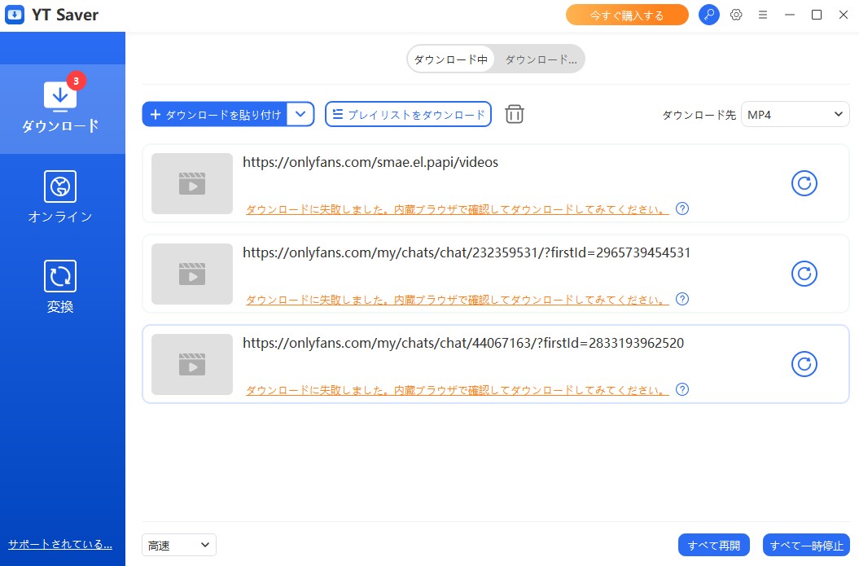Image resolution: width=859 pixels, height=566 pixels.
Task: Open settings via the gear icon
Action: click(x=736, y=15)
